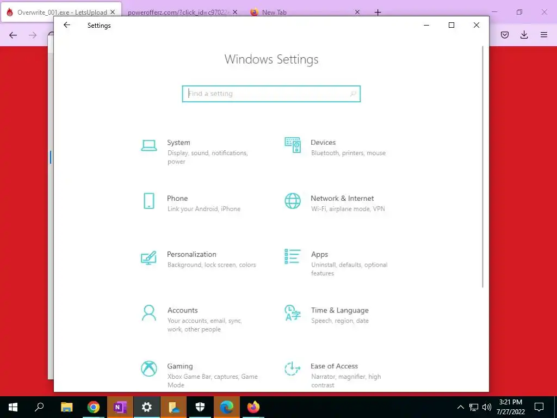The image size is (557, 418).
Task: Click the Phone category title
Action: tap(177, 198)
